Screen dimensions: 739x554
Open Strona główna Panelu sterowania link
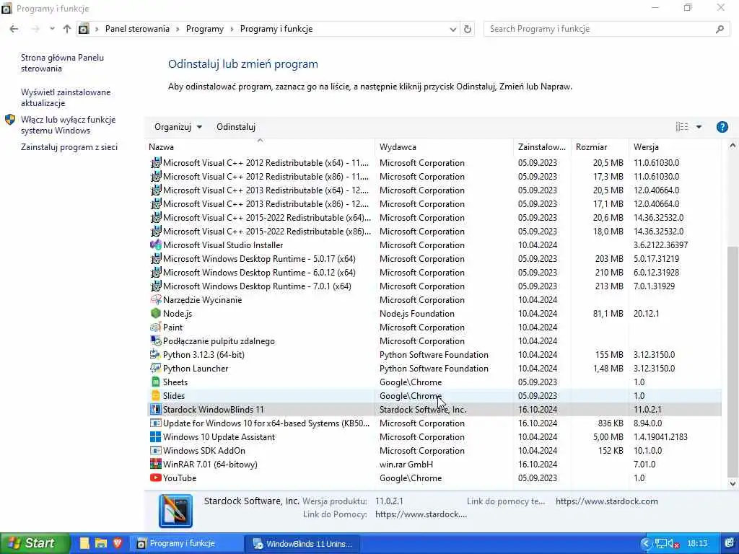click(x=62, y=63)
